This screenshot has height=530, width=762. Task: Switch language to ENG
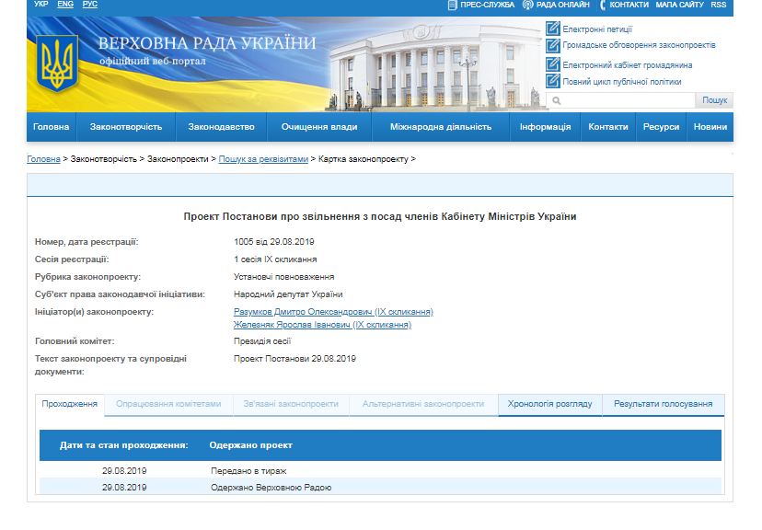[x=65, y=5]
